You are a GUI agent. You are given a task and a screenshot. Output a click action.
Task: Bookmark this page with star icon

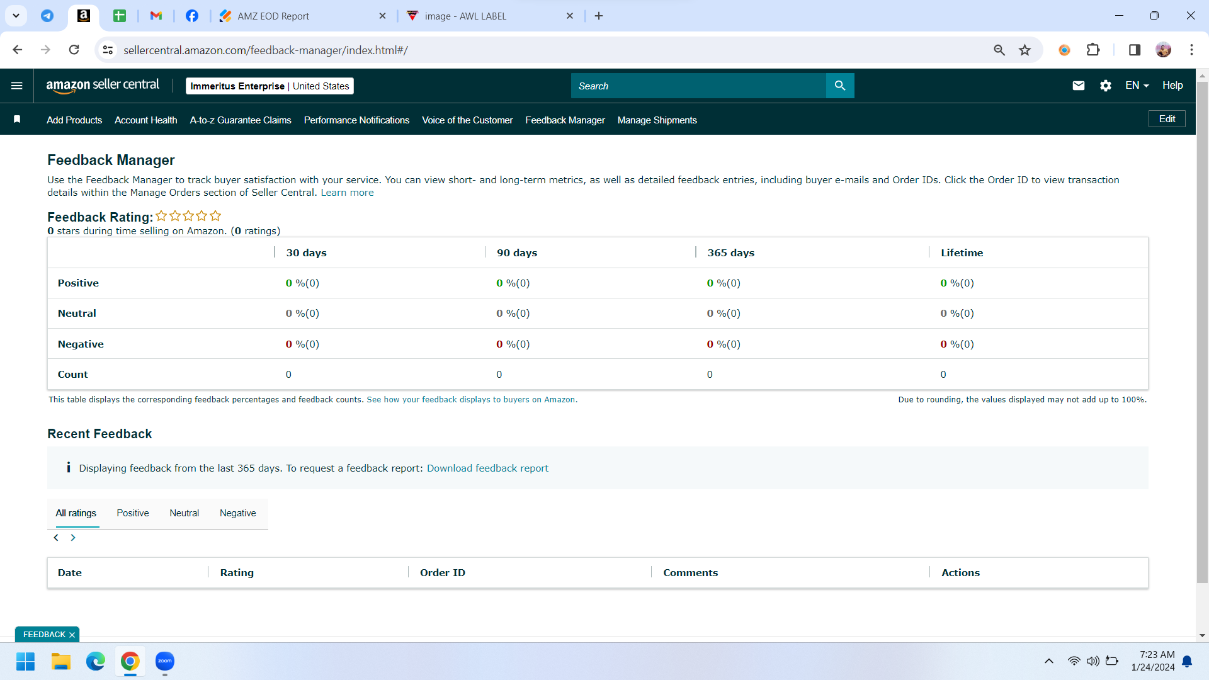[x=1025, y=50]
